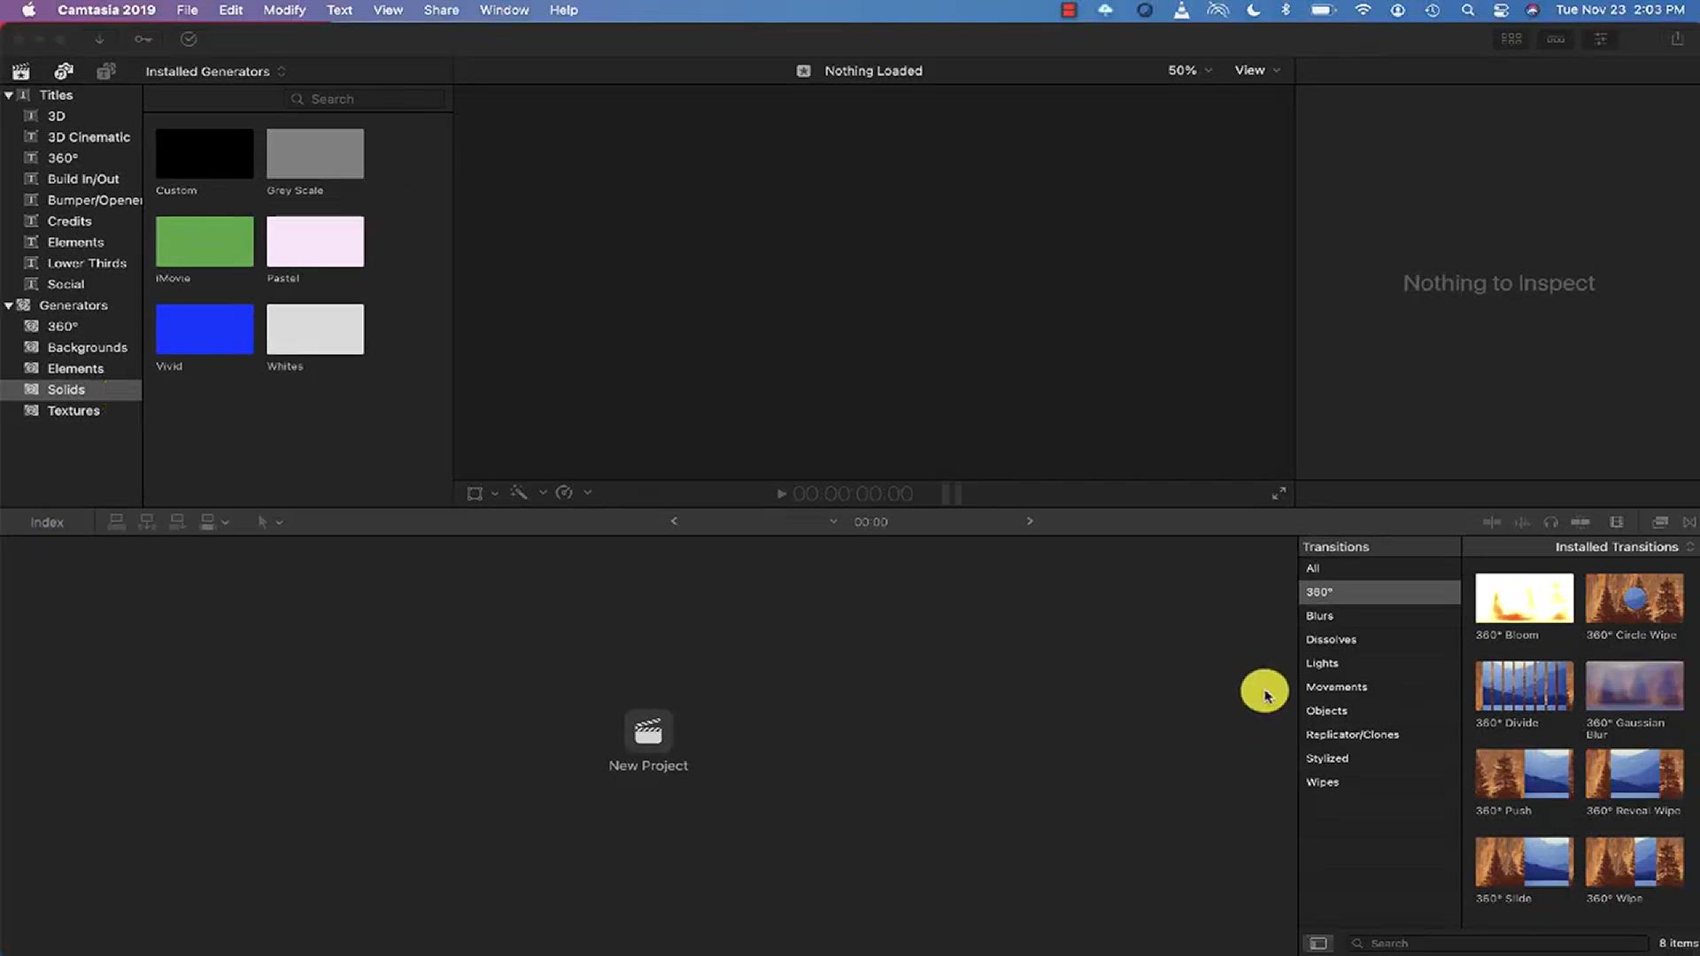
Task: Open the File menu
Action: click(x=187, y=10)
